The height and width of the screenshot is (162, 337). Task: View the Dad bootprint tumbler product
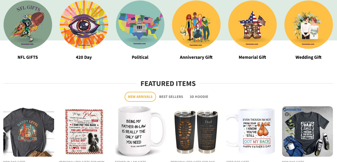click(x=196, y=131)
